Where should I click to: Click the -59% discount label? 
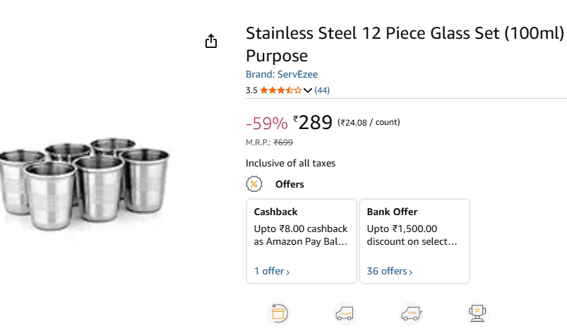pos(266,123)
